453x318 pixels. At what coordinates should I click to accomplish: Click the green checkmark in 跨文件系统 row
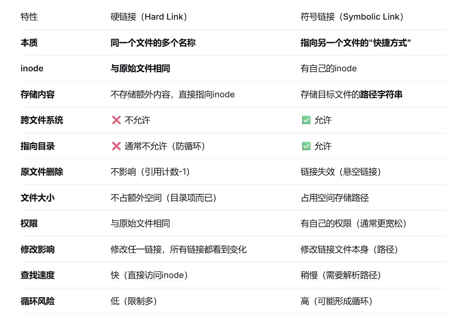pyautogui.click(x=306, y=120)
